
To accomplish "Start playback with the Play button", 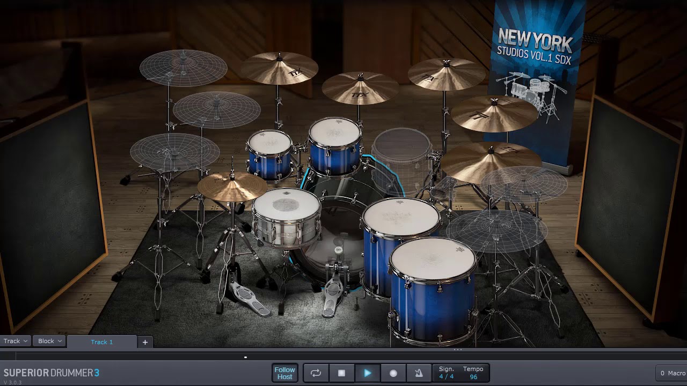I will [367, 373].
